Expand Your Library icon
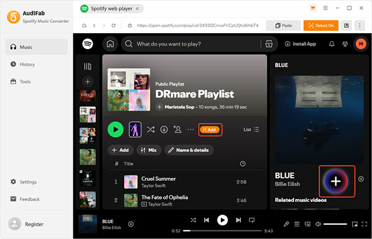 pos(88,66)
